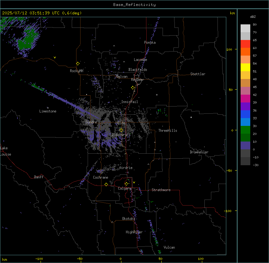The width and height of the screenshot is (269, 263).
Task: Click the Base_Reflectivity title text
Action: pyautogui.click(x=134, y=5)
